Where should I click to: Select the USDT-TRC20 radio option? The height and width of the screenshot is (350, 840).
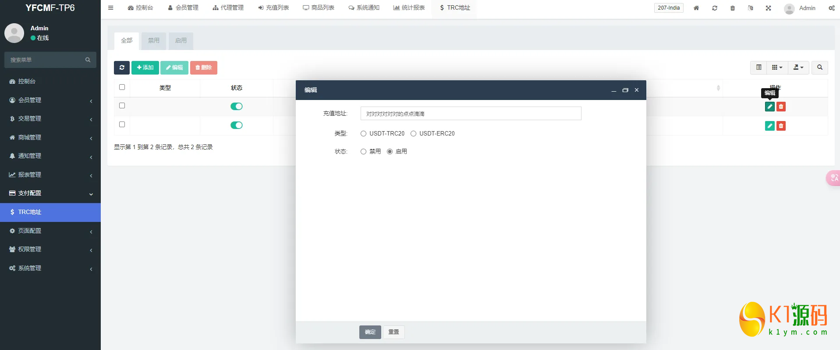(x=363, y=134)
